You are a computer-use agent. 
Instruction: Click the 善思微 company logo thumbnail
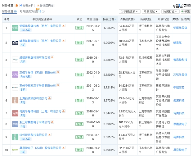click(x=15, y=60)
